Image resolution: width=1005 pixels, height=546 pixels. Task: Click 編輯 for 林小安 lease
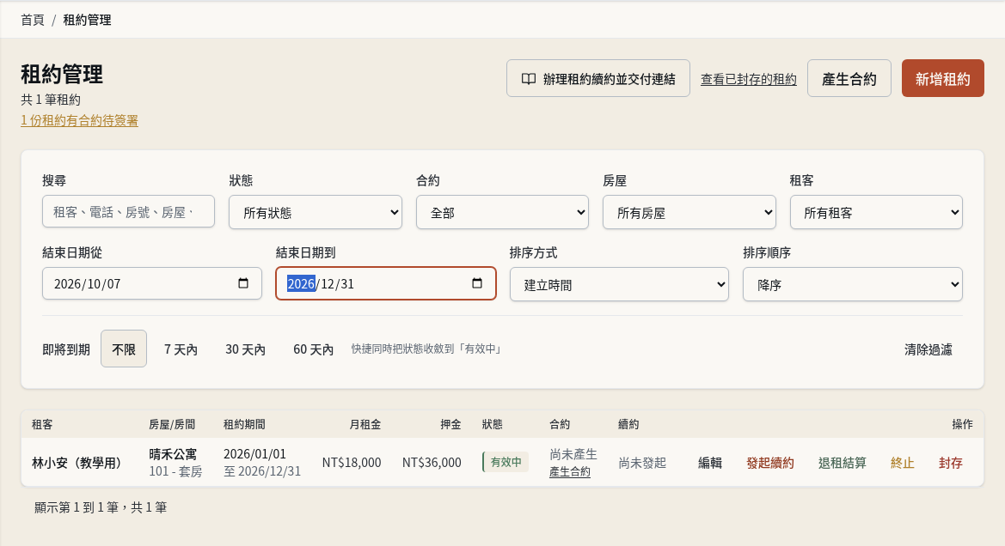(710, 463)
